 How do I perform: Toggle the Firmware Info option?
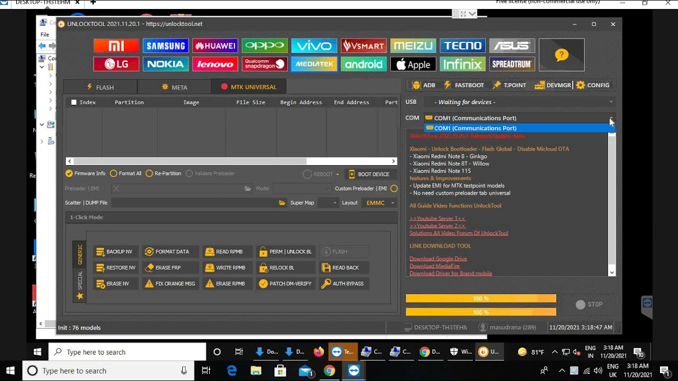85,174
